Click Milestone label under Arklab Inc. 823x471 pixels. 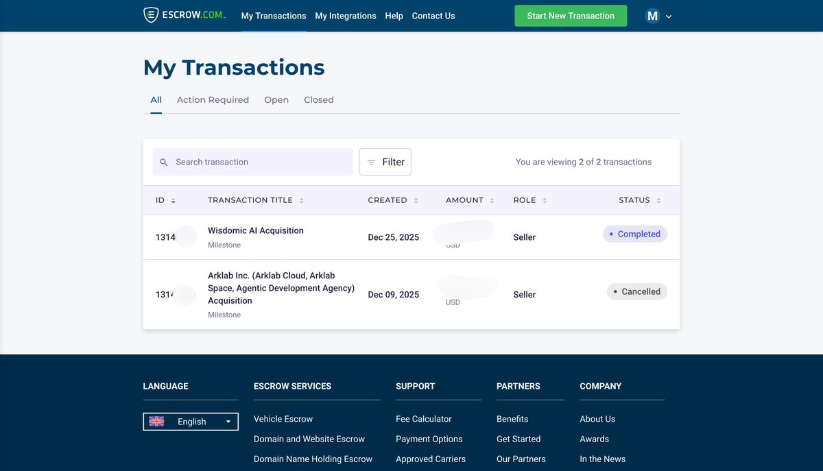click(x=224, y=315)
